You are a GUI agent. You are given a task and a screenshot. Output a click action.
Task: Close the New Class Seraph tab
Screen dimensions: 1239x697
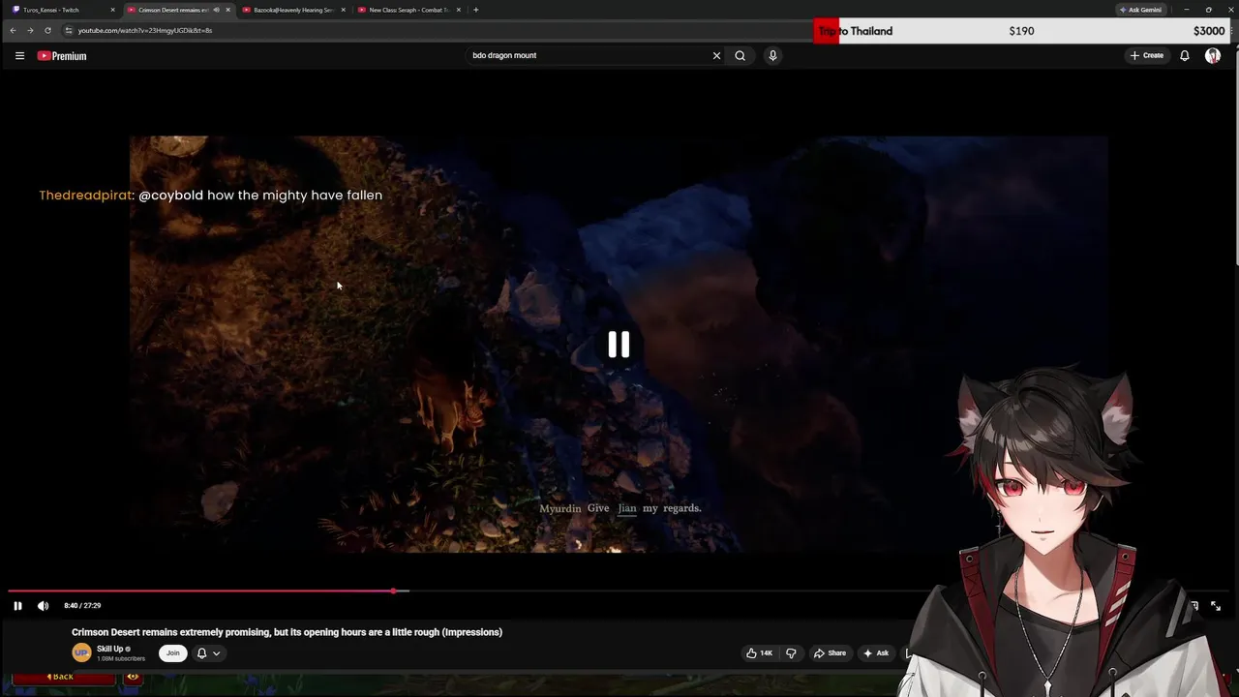[458, 10]
